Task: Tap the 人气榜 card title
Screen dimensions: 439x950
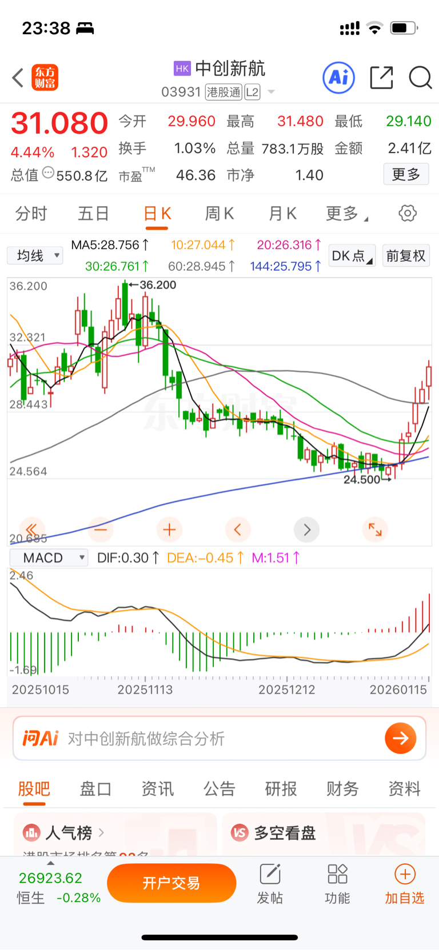Action: pos(69,833)
